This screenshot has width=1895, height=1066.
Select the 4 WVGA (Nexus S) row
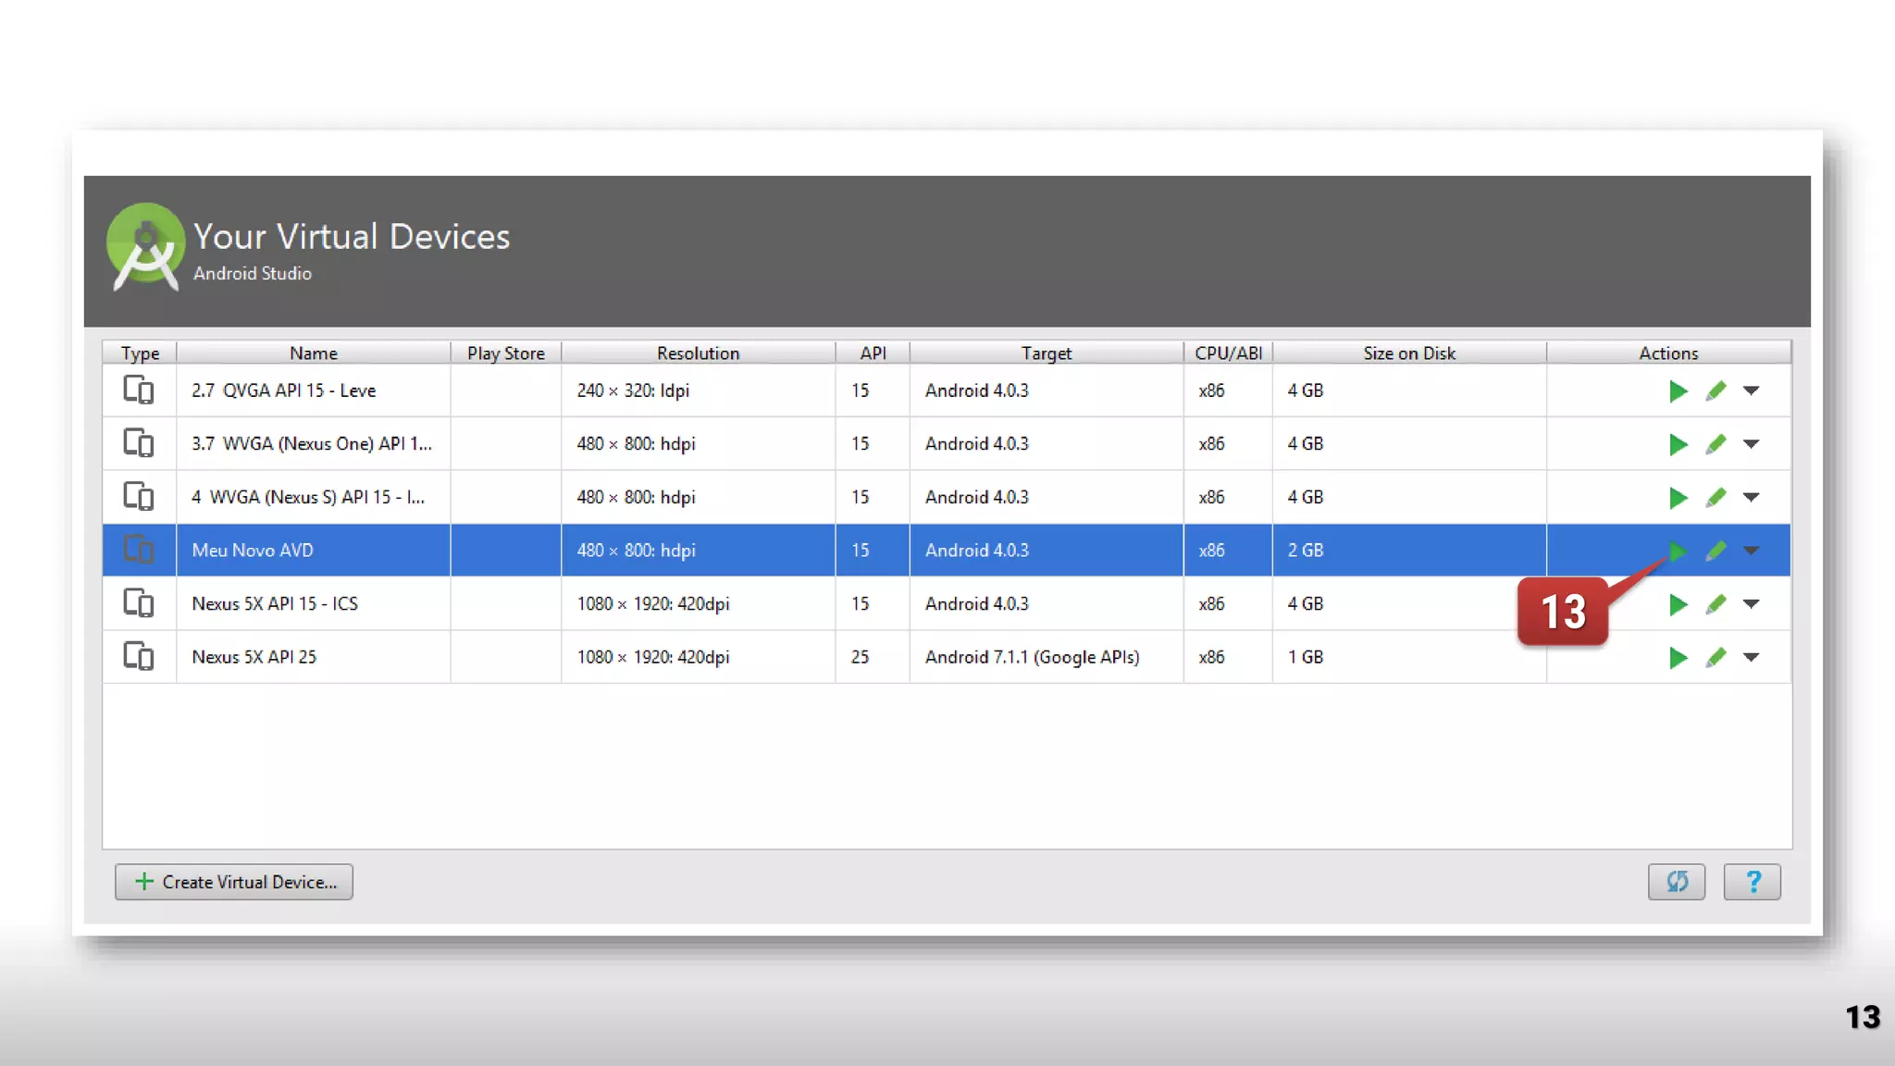[307, 498]
